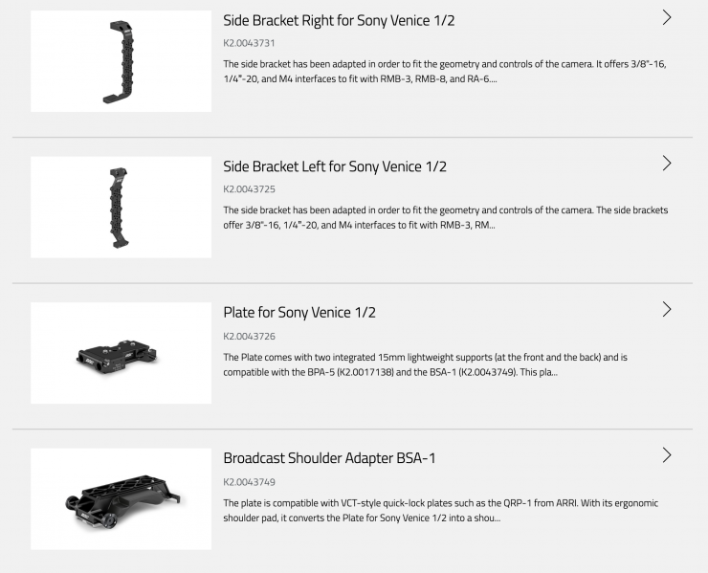
Task: Select part number K2.0043726
Action: (249, 336)
